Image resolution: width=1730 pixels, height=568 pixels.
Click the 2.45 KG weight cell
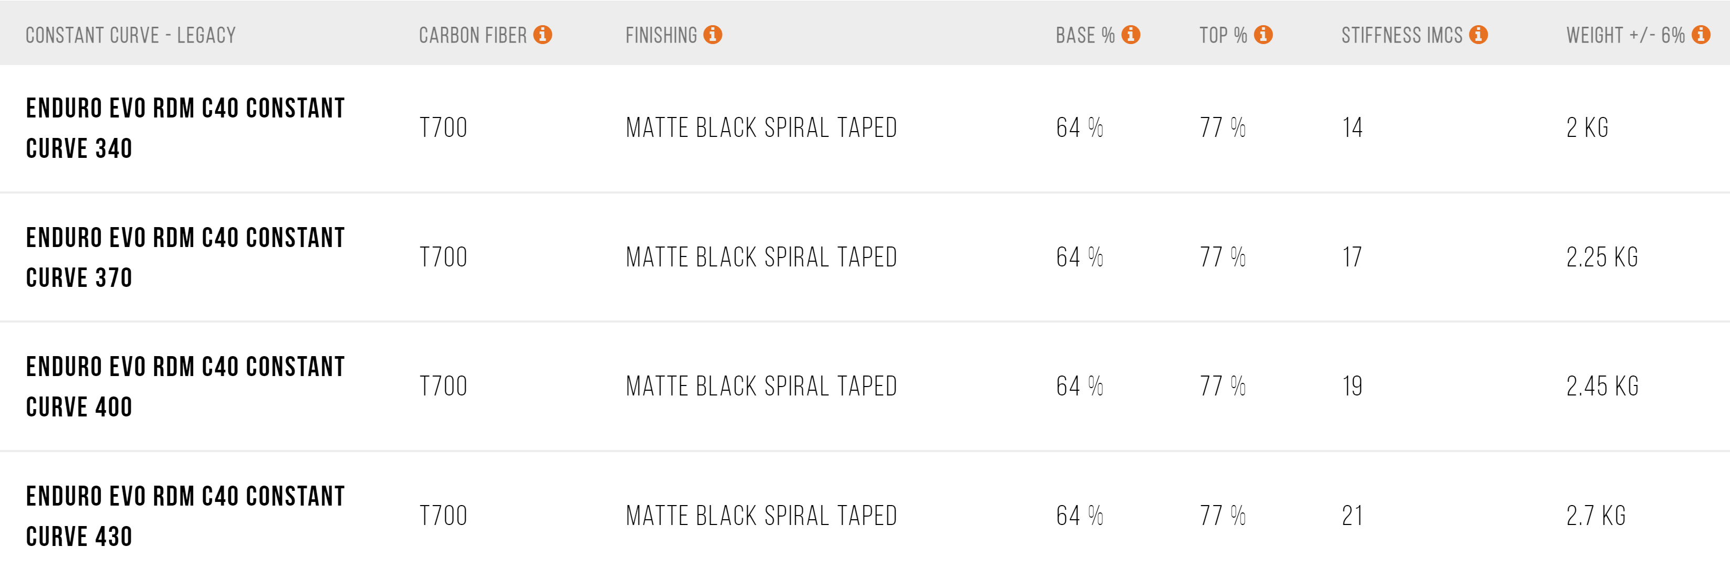click(x=1602, y=386)
